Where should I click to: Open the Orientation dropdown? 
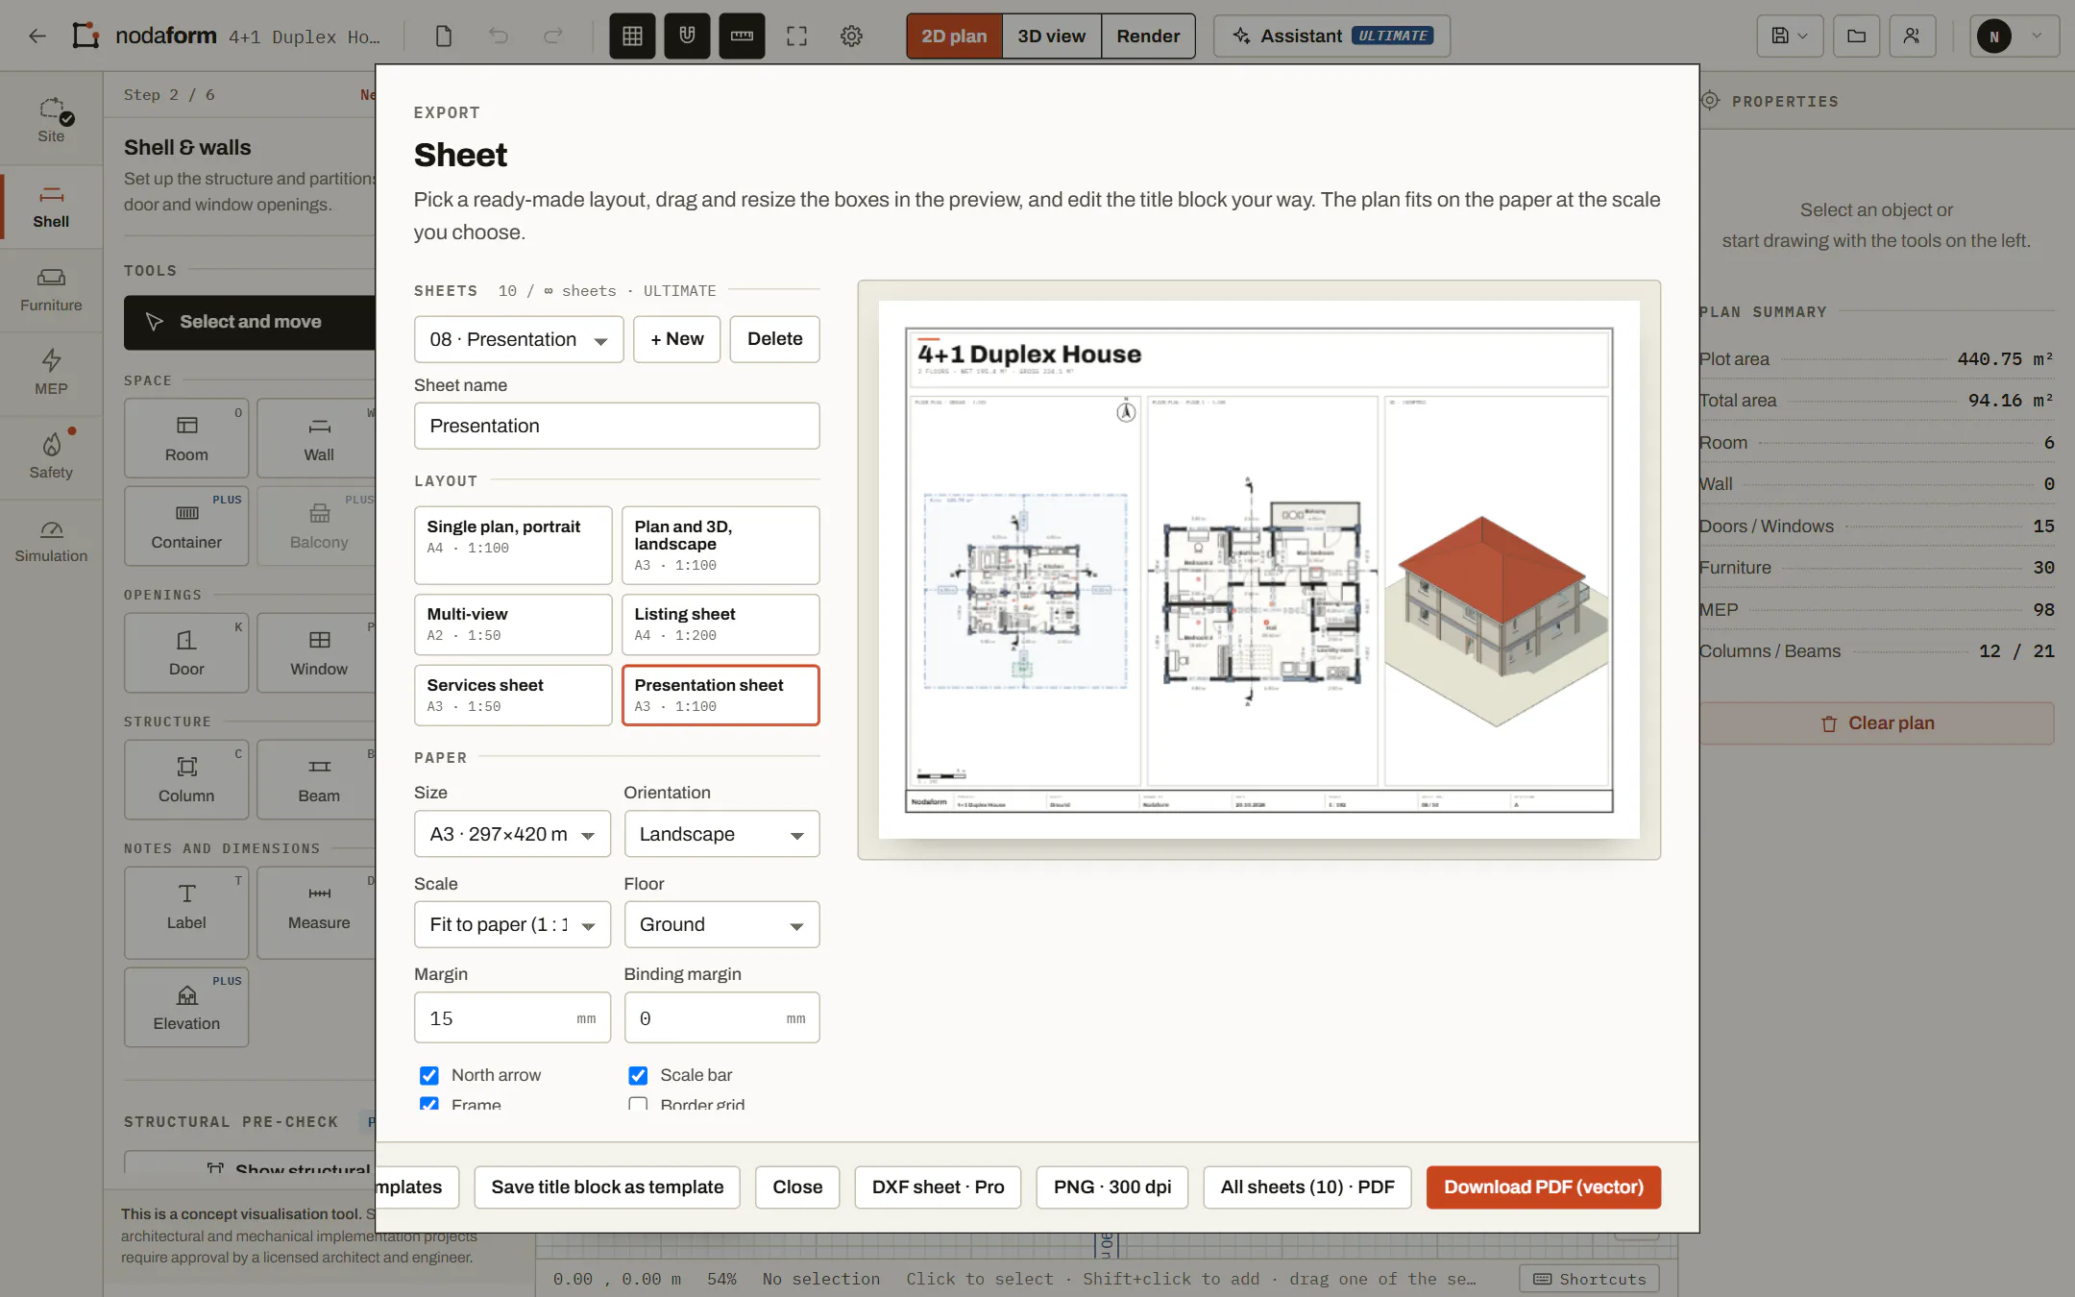point(721,834)
